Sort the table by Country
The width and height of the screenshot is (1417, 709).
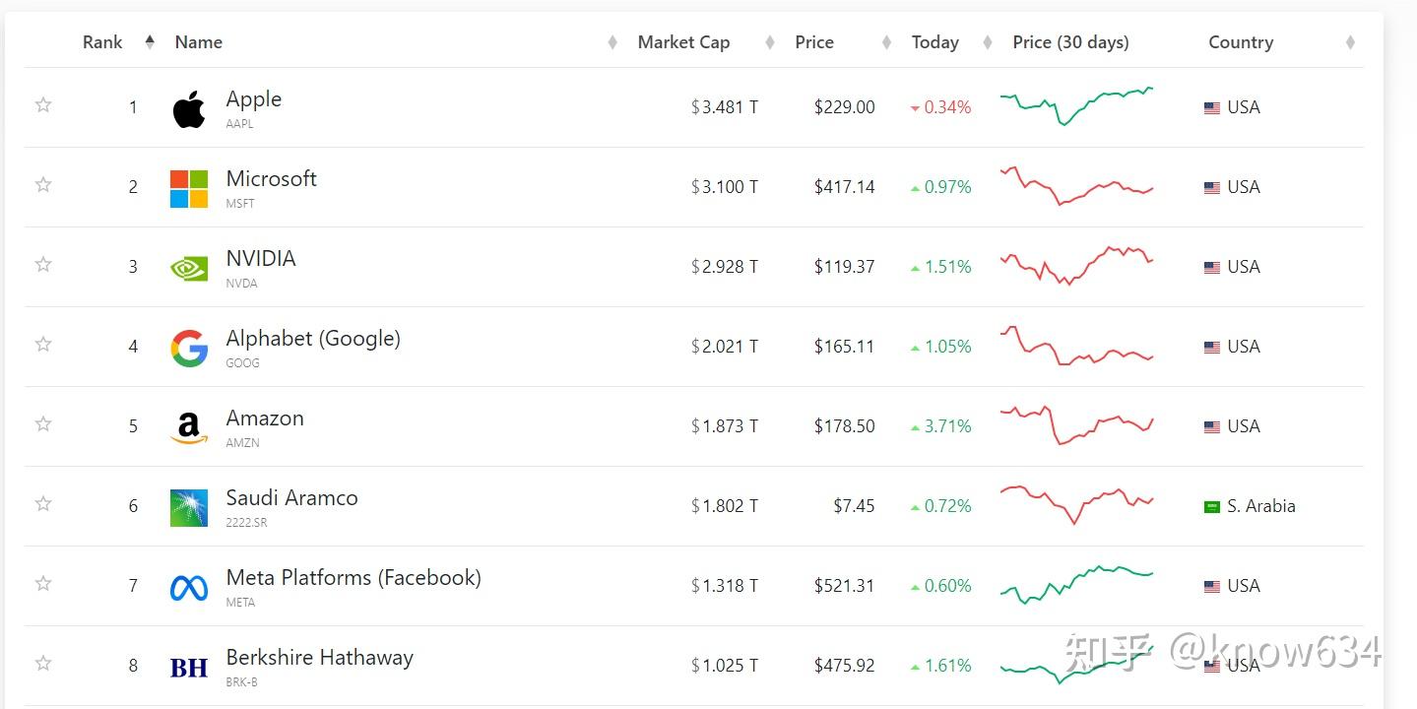pyautogui.click(x=1241, y=42)
